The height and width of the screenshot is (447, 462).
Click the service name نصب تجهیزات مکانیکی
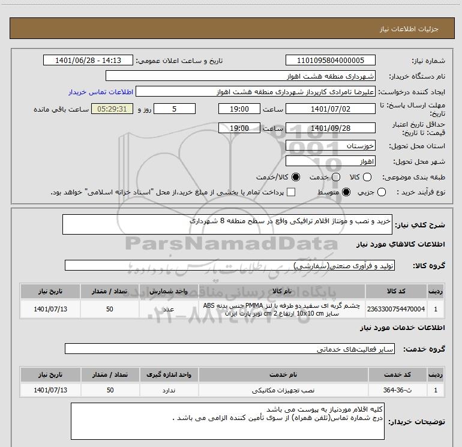[283, 390]
